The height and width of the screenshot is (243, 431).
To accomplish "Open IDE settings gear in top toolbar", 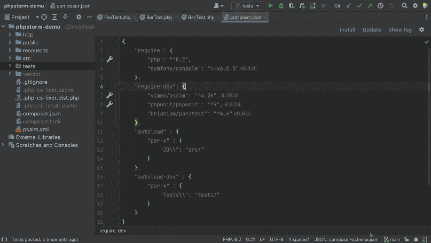I will [x=415, y=5].
